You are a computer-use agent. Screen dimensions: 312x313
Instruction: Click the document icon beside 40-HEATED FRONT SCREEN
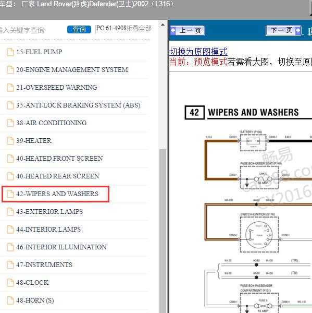[10, 159]
